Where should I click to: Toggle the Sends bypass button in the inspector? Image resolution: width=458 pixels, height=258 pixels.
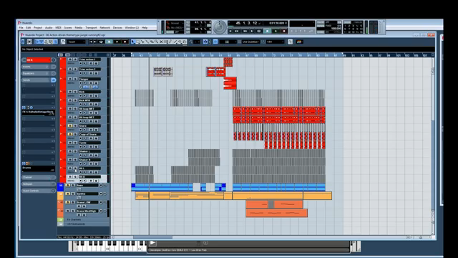tap(53, 80)
